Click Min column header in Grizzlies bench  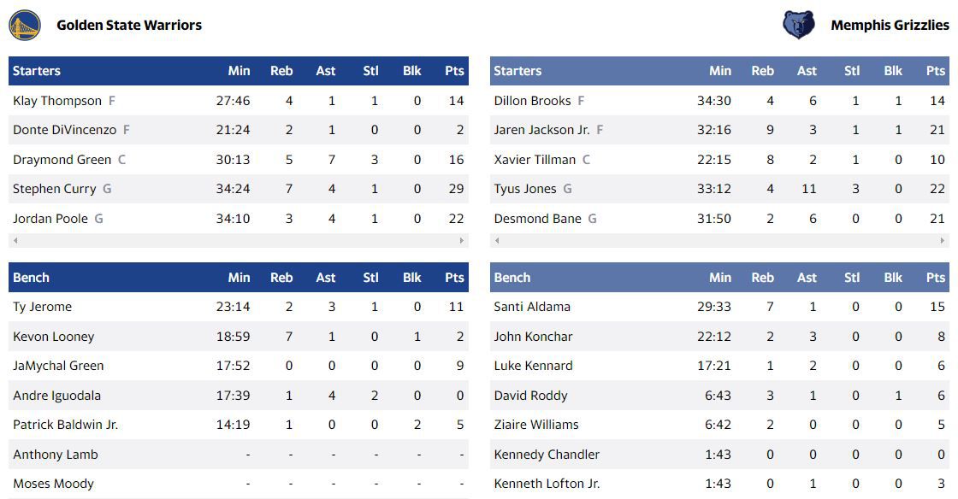pos(719,278)
